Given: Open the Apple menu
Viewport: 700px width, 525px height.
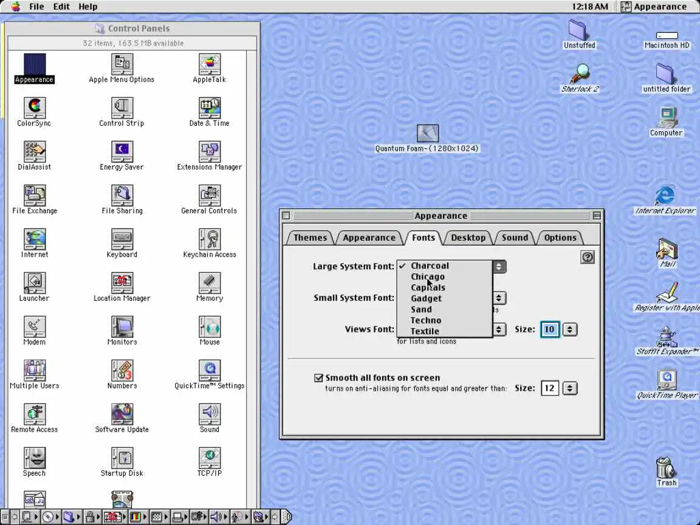Looking at the screenshot, I should pos(16,6).
